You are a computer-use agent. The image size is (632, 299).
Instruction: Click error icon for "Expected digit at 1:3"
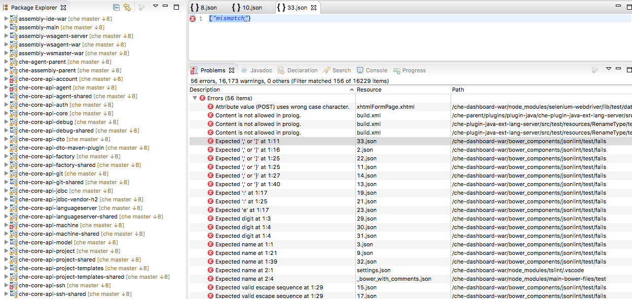pyautogui.click(x=211, y=219)
